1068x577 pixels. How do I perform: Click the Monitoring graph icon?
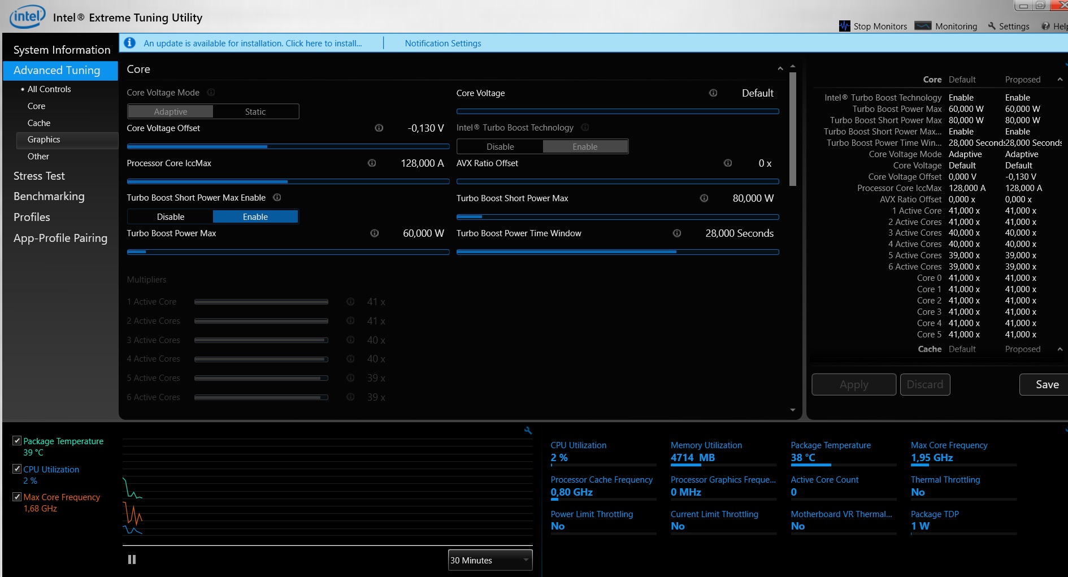(x=923, y=26)
